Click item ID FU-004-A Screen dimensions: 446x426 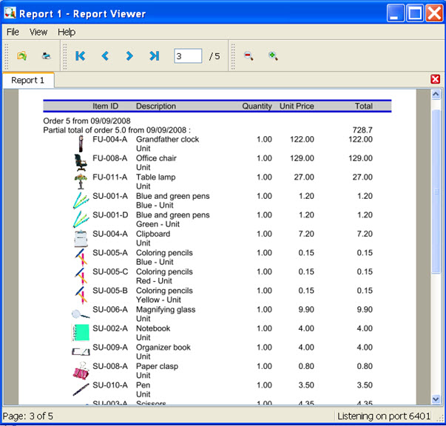(109, 139)
